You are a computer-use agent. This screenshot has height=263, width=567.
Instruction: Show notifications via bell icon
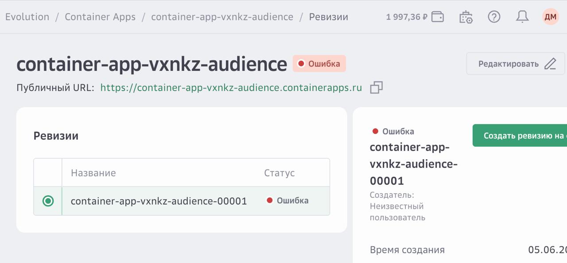pyautogui.click(x=522, y=17)
